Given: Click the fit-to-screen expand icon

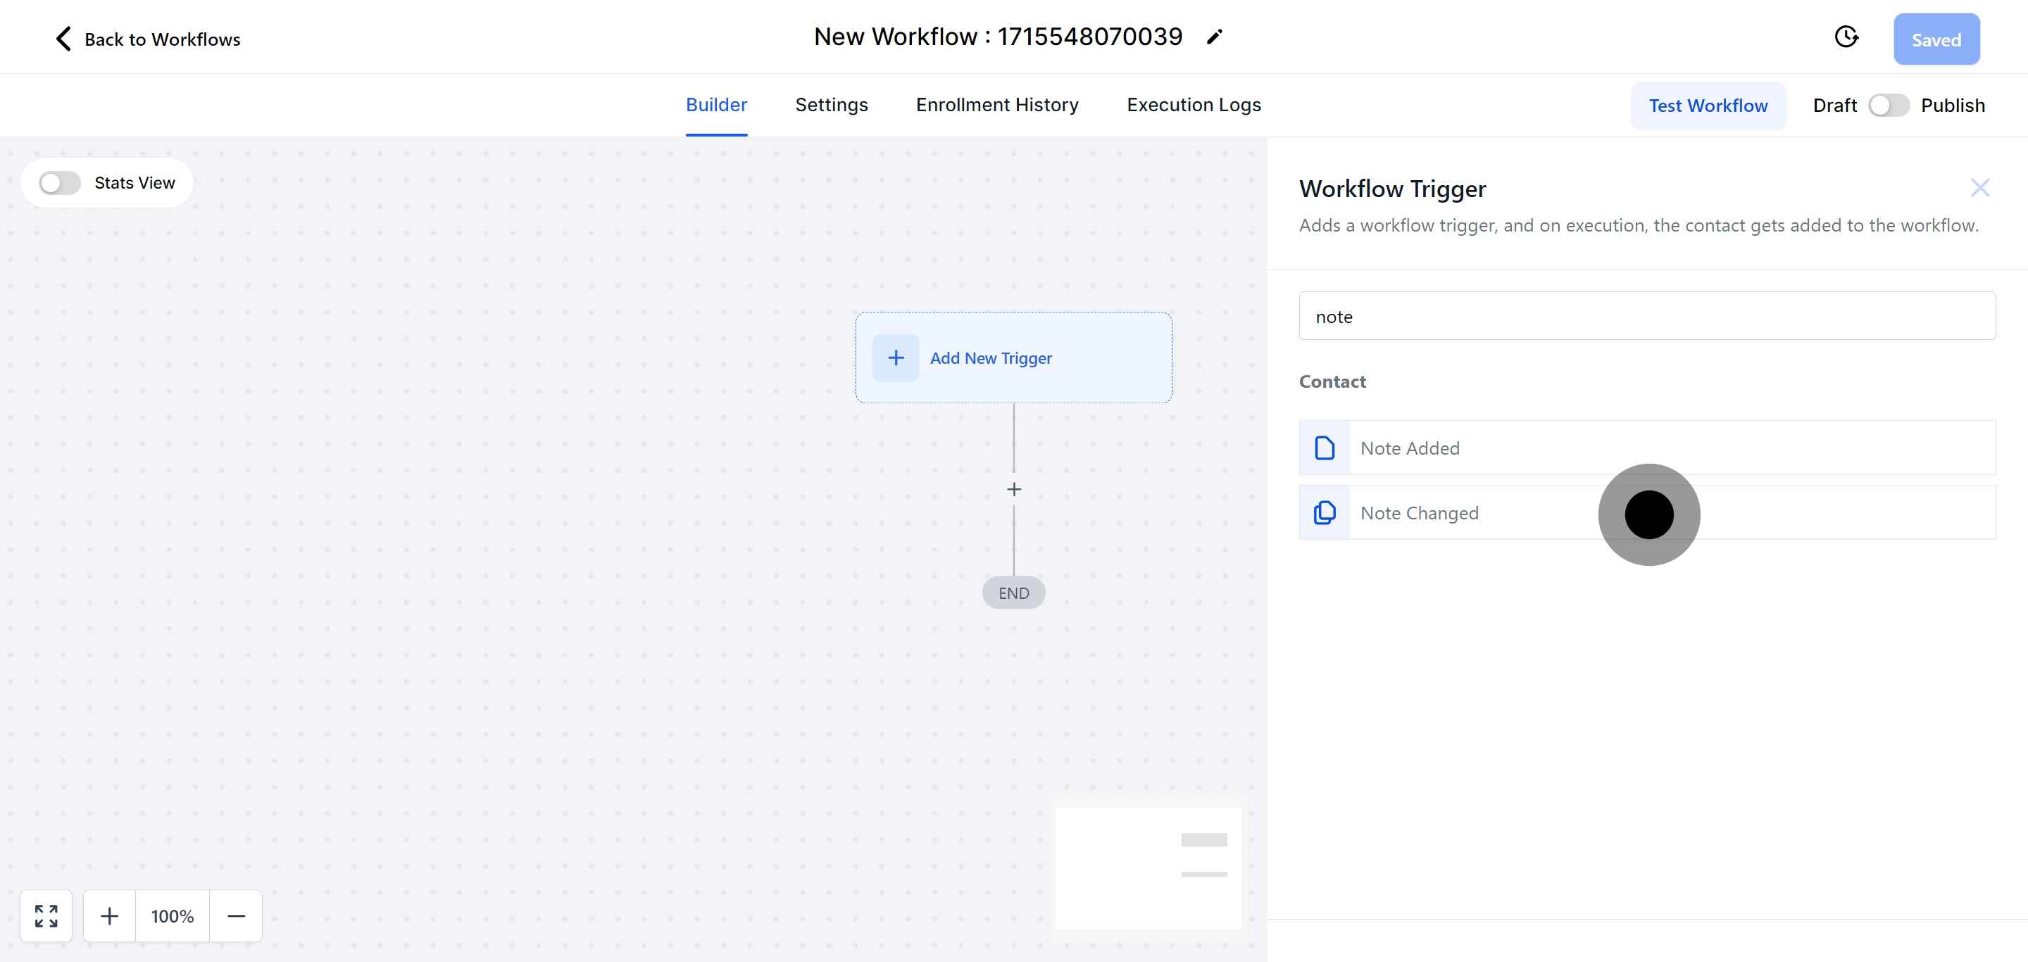Looking at the screenshot, I should [x=46, y=916].
